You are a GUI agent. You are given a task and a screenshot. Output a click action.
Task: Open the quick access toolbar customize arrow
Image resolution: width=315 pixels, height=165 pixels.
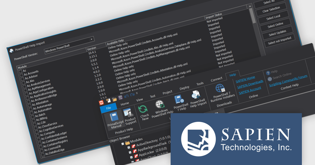tap(137, 93)
